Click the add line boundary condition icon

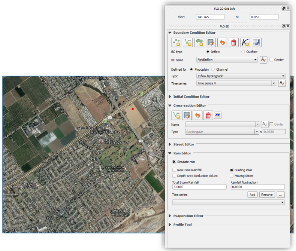pyautogui.click(x=188, y=42)
